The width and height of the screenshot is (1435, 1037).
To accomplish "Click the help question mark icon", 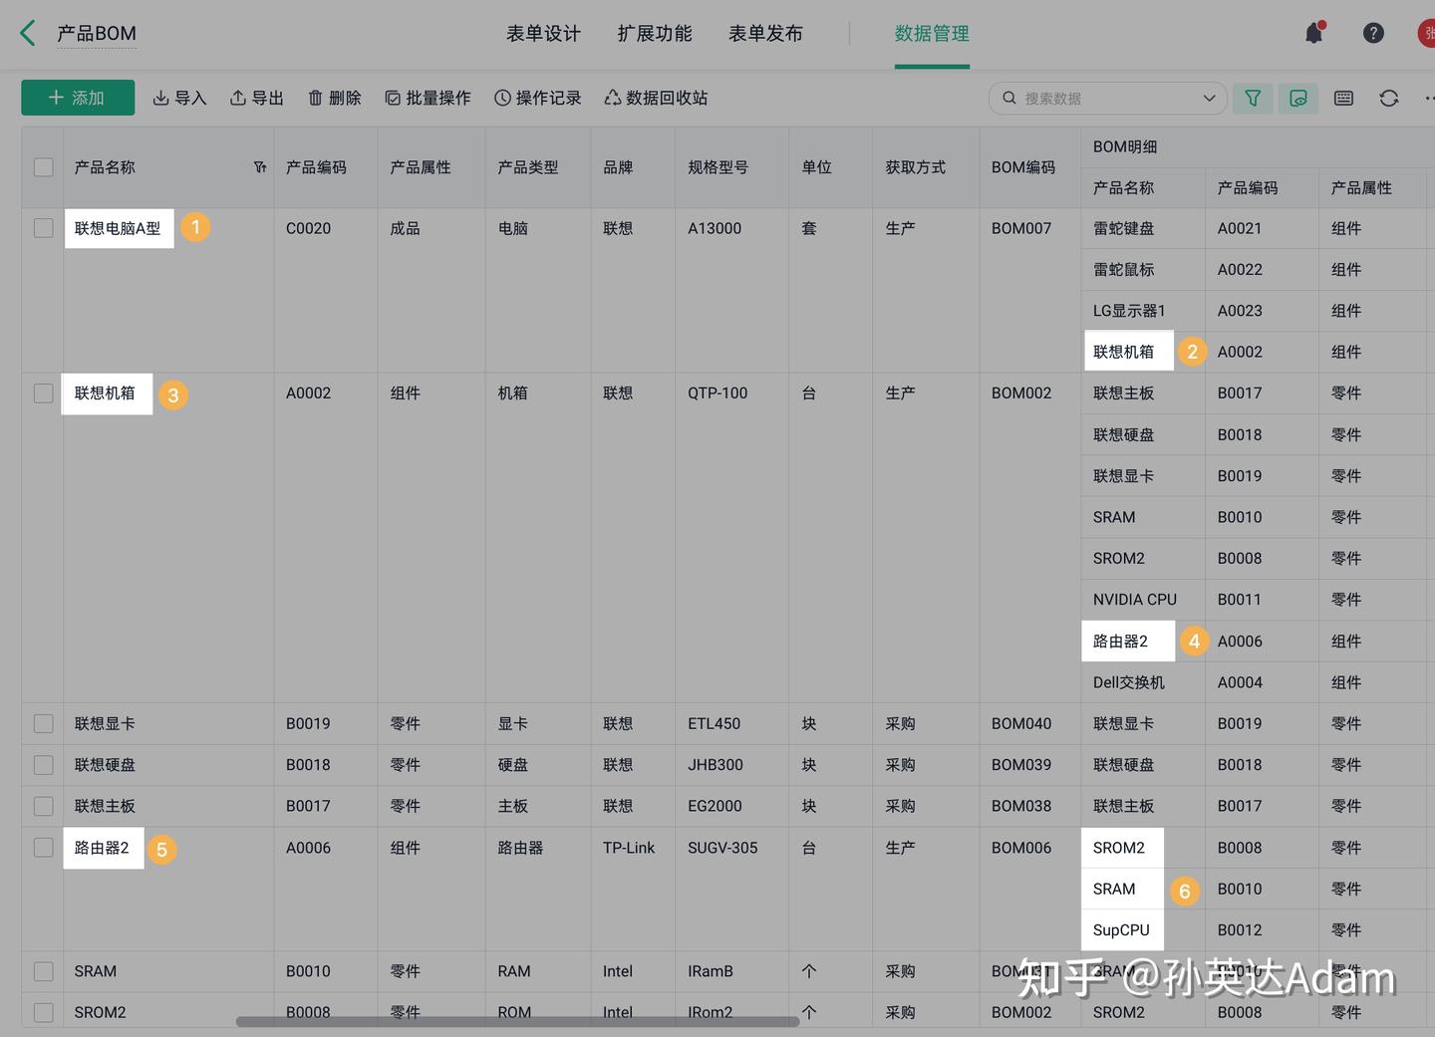I will pos(1373,32).
